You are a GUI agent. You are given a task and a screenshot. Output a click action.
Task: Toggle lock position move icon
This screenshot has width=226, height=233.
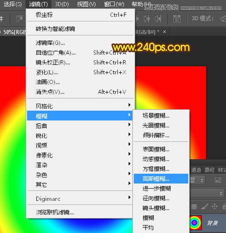tap(214, 206)
